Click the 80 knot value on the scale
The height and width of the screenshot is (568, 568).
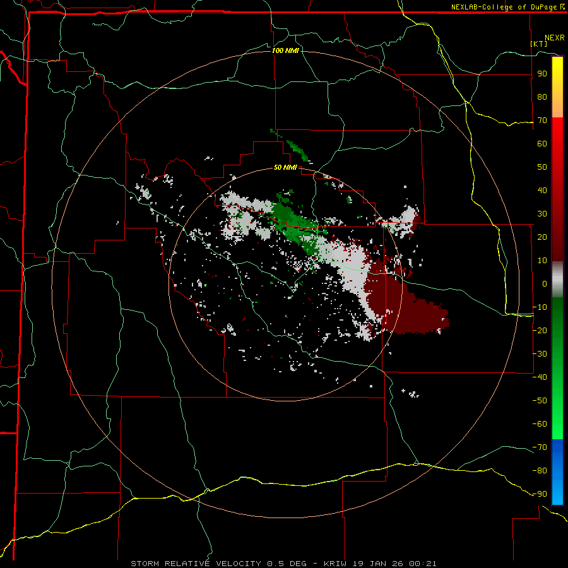coord(542,97)
